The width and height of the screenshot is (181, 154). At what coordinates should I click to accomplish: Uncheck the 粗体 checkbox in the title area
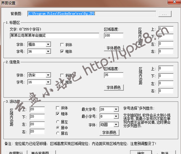pyautogui.click(x=62, y=51)
